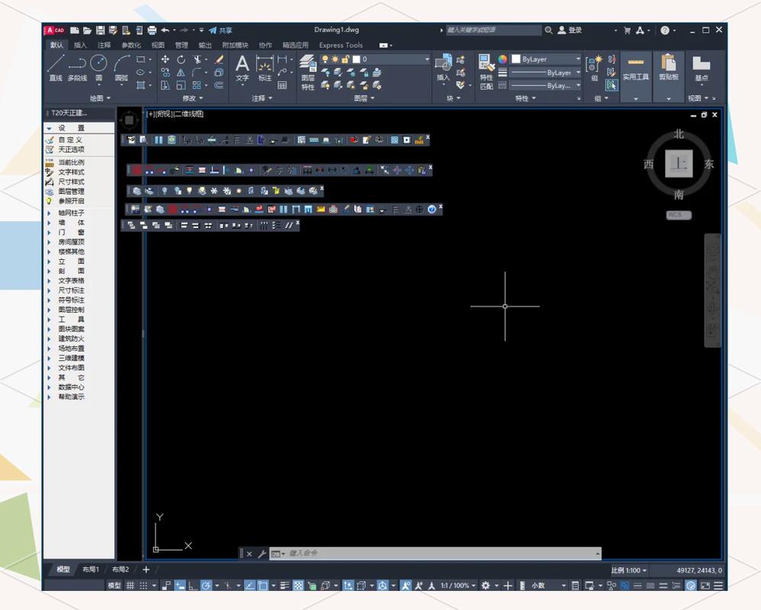
Task: Click the keyword search input field
Action: tap(493, 30)
